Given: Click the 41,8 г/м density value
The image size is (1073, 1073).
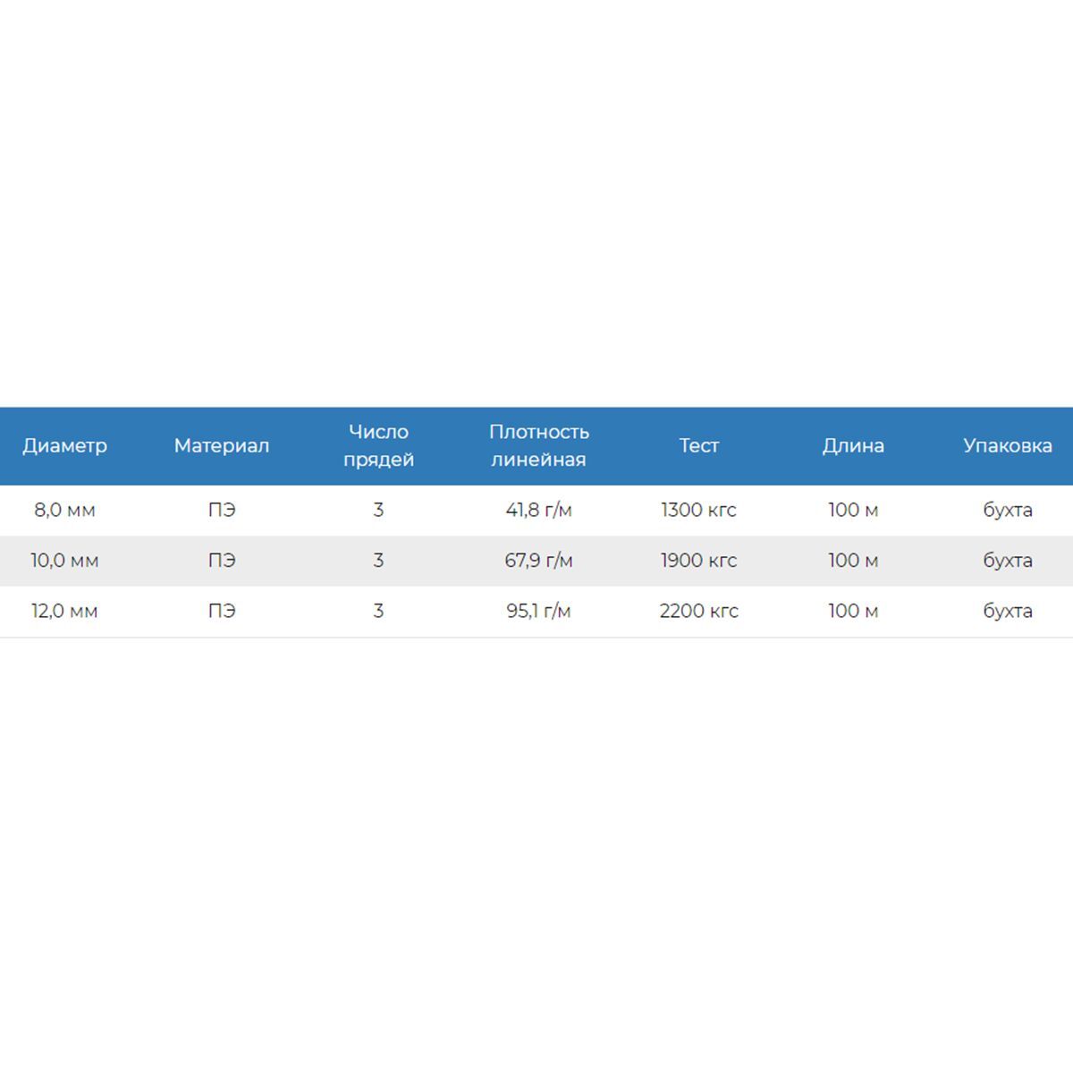Looking at the screenshot, I should pos(538,510).
